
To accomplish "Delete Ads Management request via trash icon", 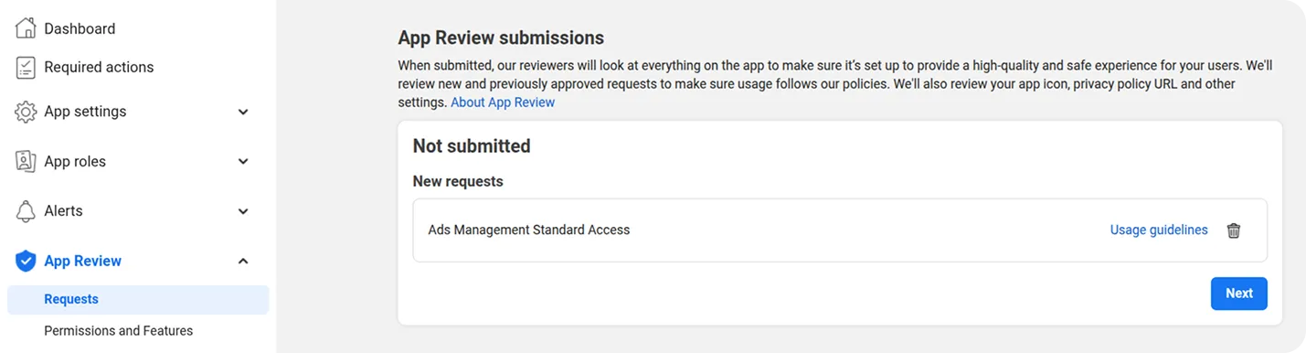I will [1234, 230].
